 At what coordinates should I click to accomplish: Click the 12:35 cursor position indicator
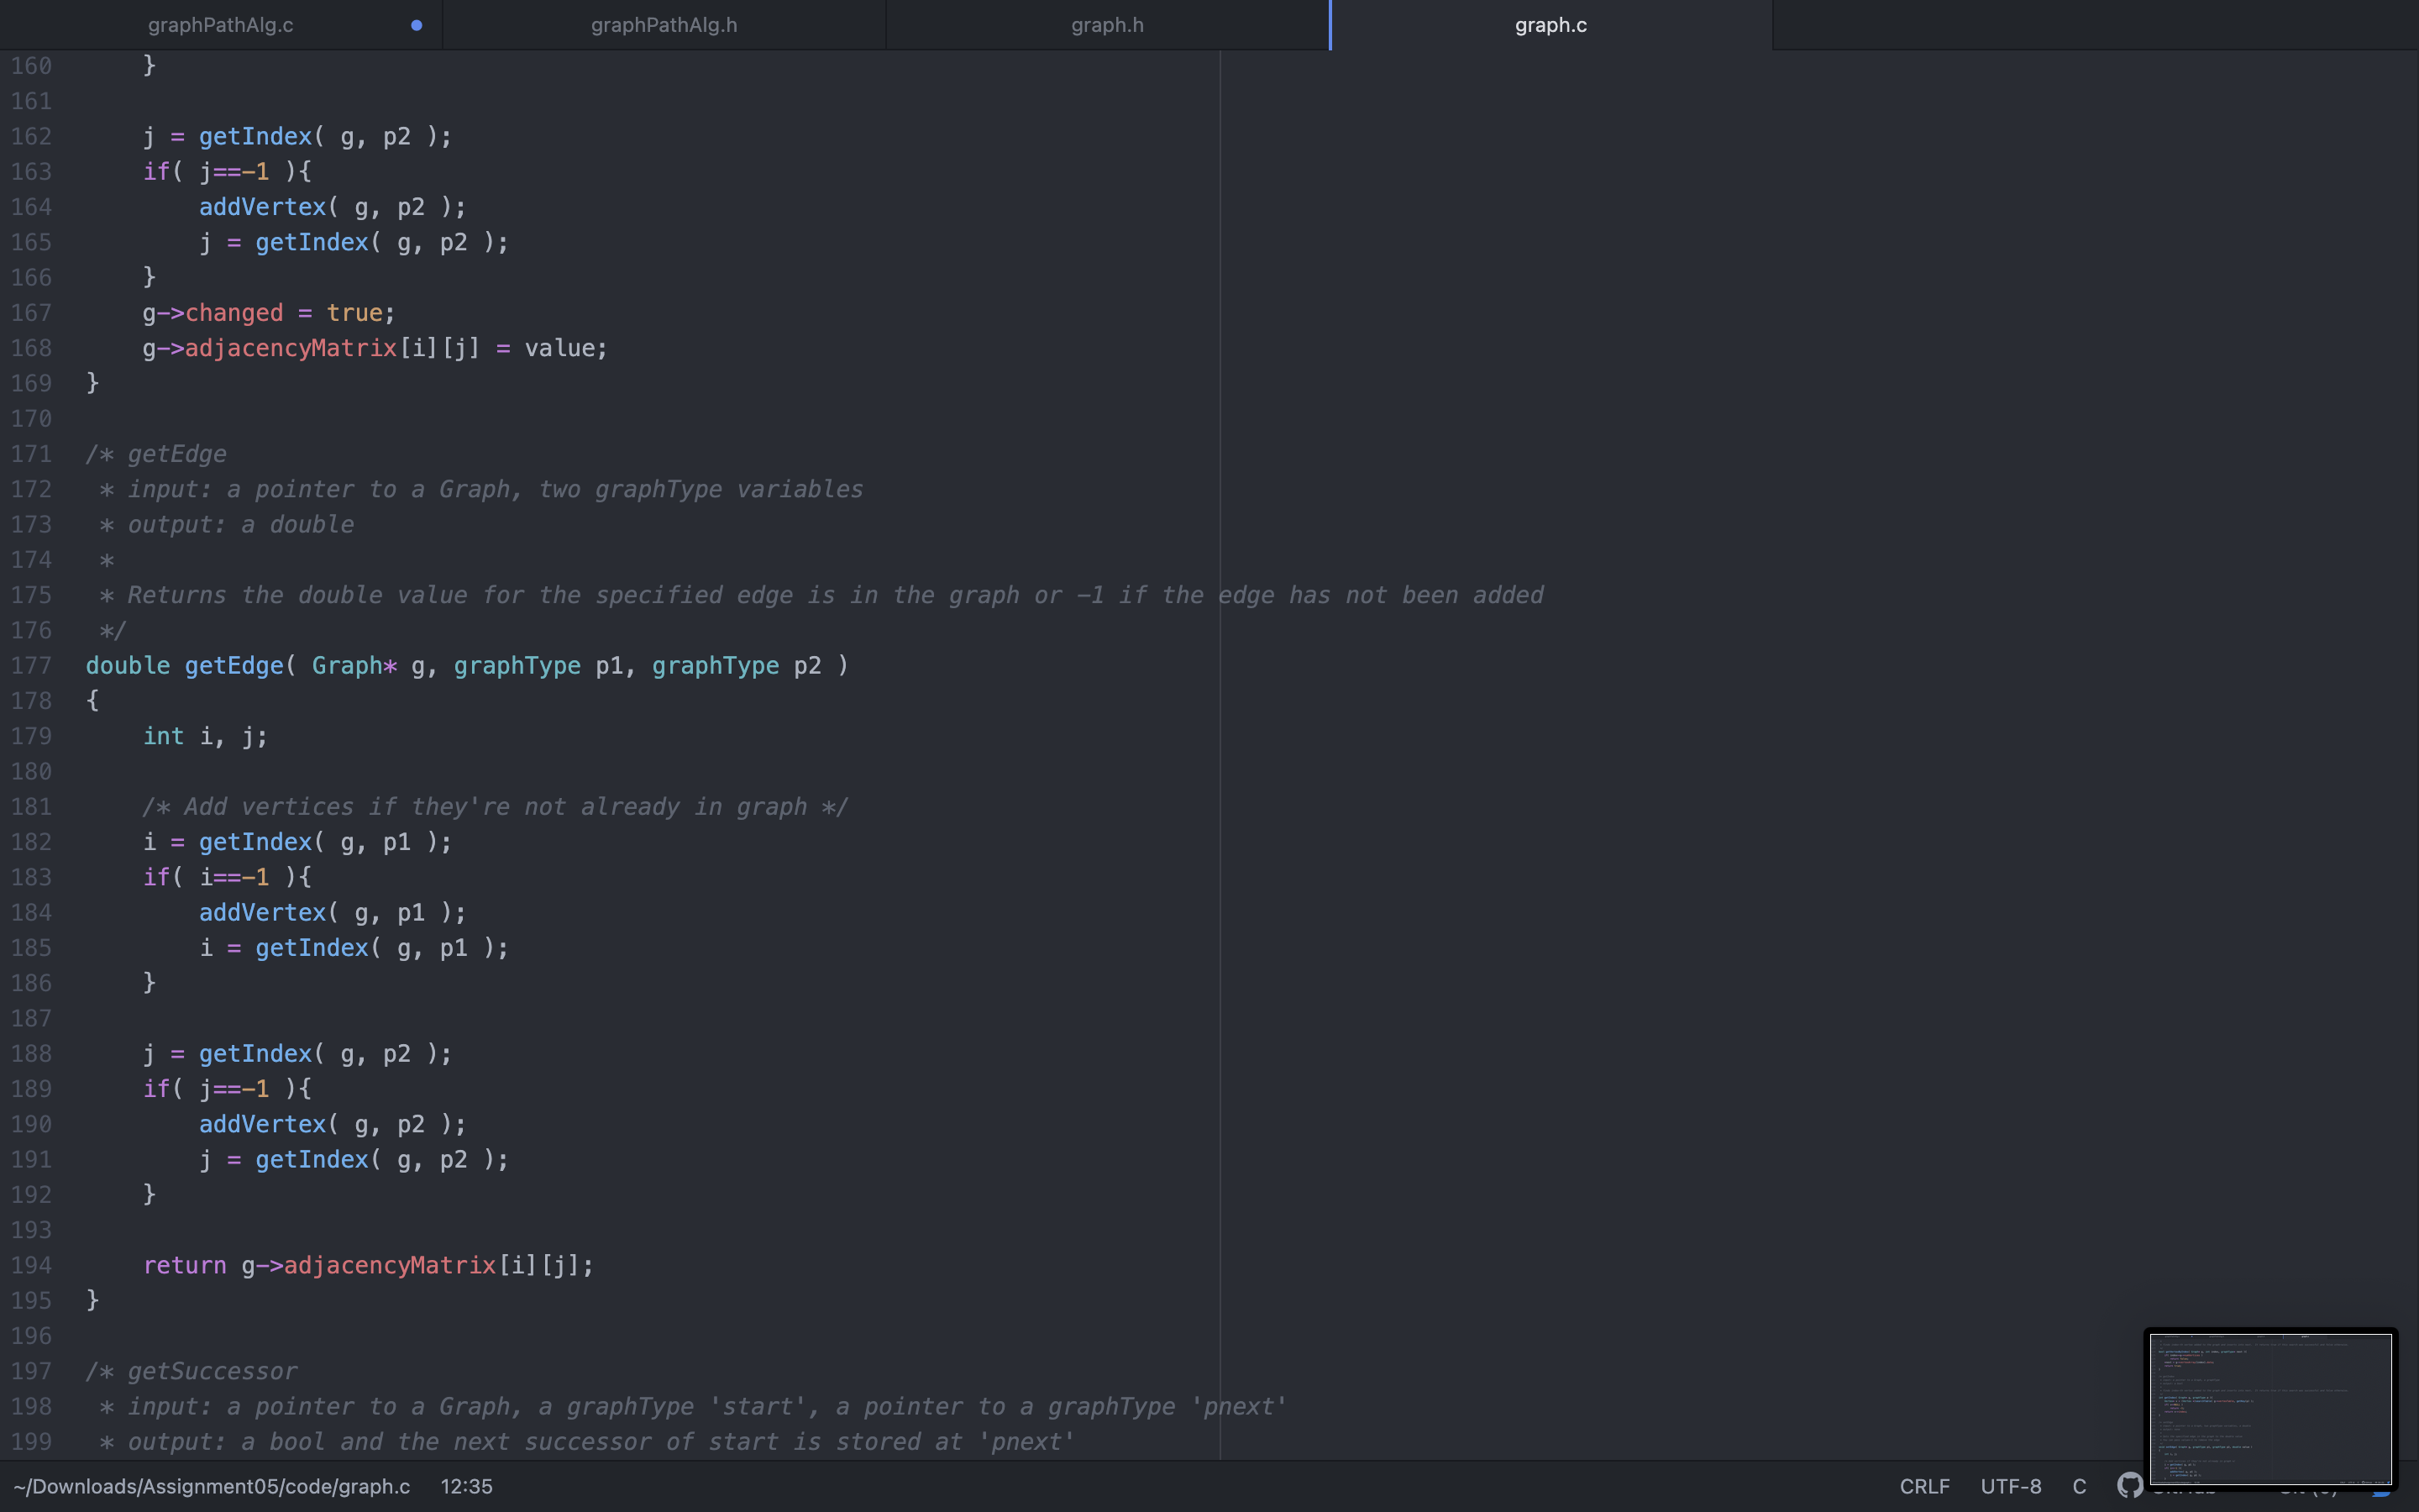pyautogui.click(x=466, y=1486)
